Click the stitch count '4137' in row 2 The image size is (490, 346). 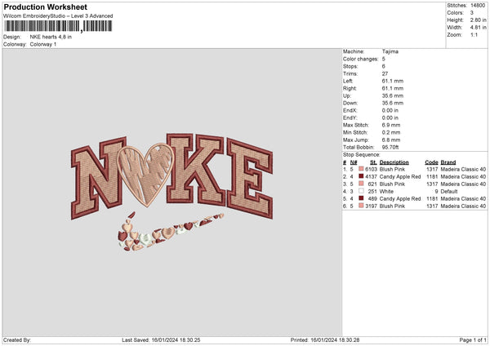[x=372, y=177]
